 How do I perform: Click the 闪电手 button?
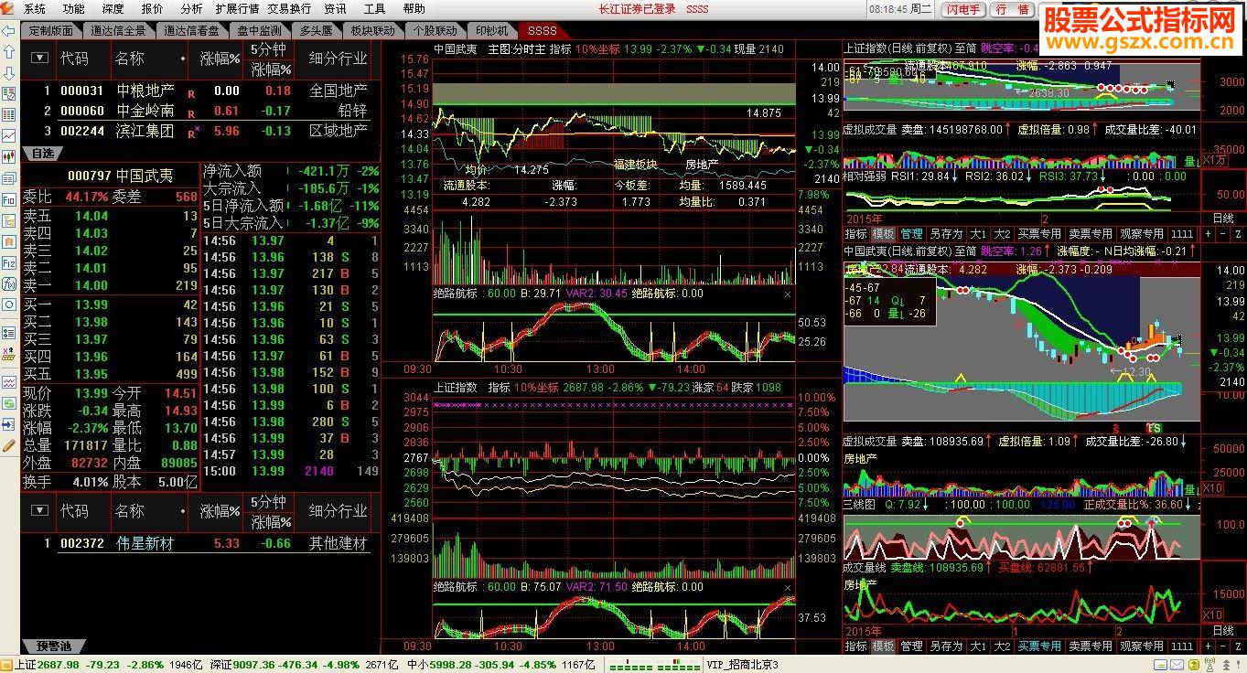[962, 9]
